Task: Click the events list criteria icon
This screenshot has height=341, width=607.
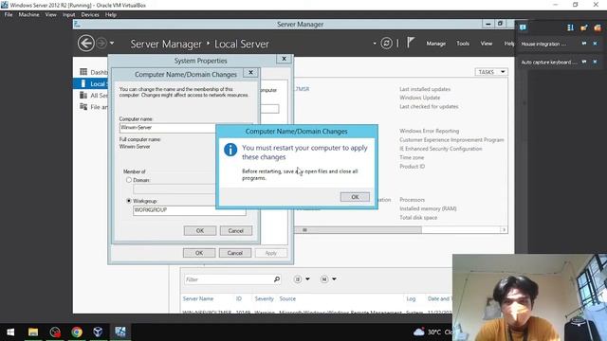Action: click(x=298, y=279)
